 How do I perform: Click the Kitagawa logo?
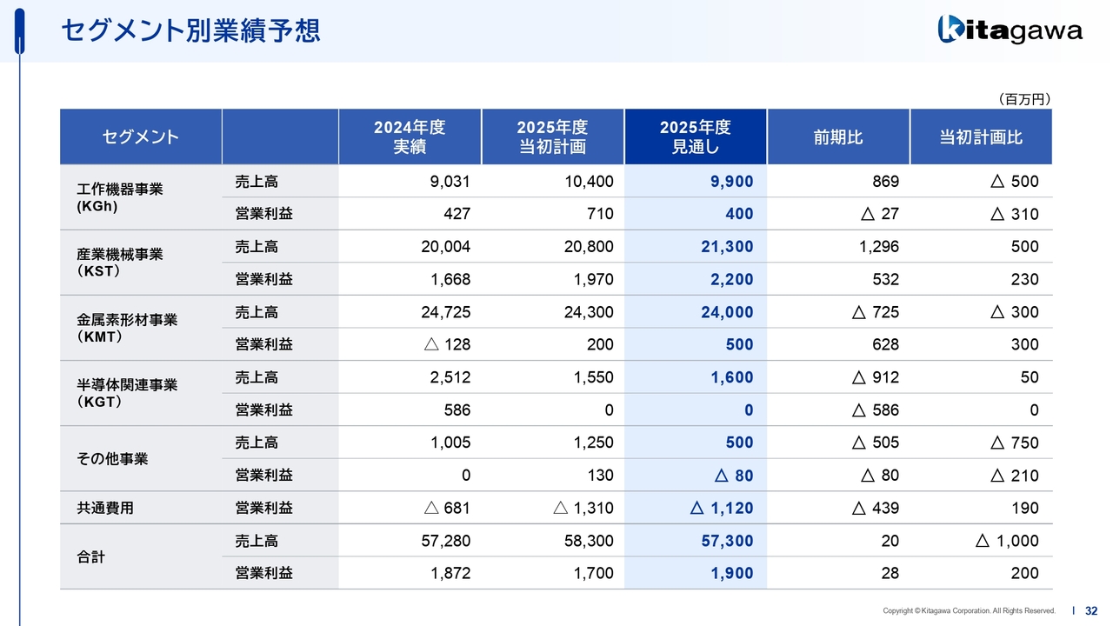coord(1010,30)
